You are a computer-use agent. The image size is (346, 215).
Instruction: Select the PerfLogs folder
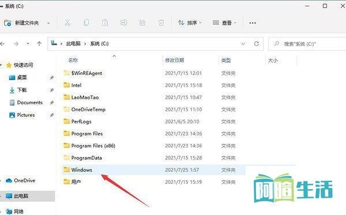81,122
